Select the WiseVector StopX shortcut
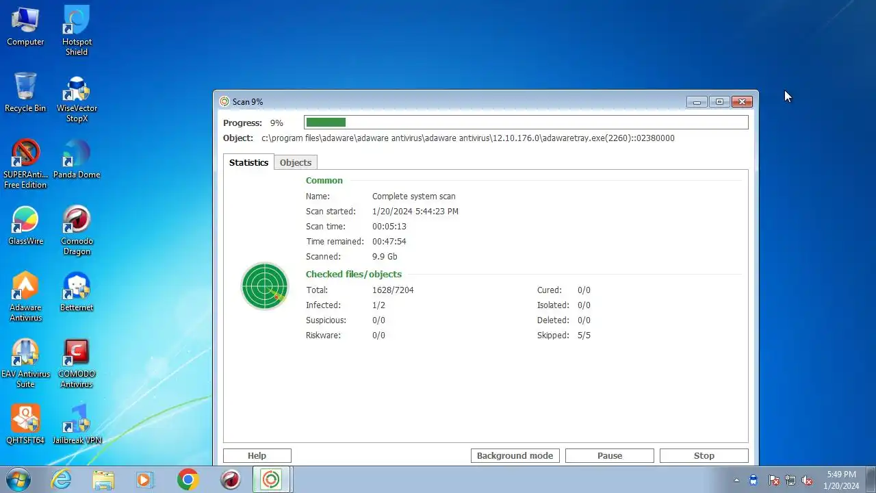The image size is (876, 493). 77,98
